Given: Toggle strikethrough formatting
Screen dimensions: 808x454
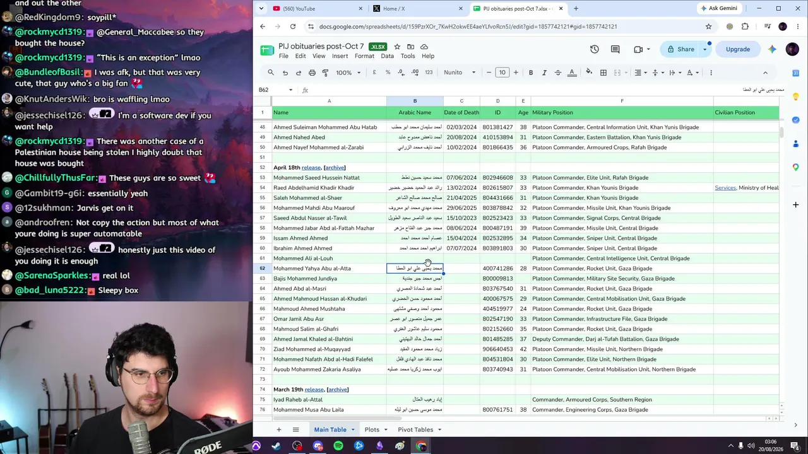Looking at the screenshot, I should pos(558,73).
